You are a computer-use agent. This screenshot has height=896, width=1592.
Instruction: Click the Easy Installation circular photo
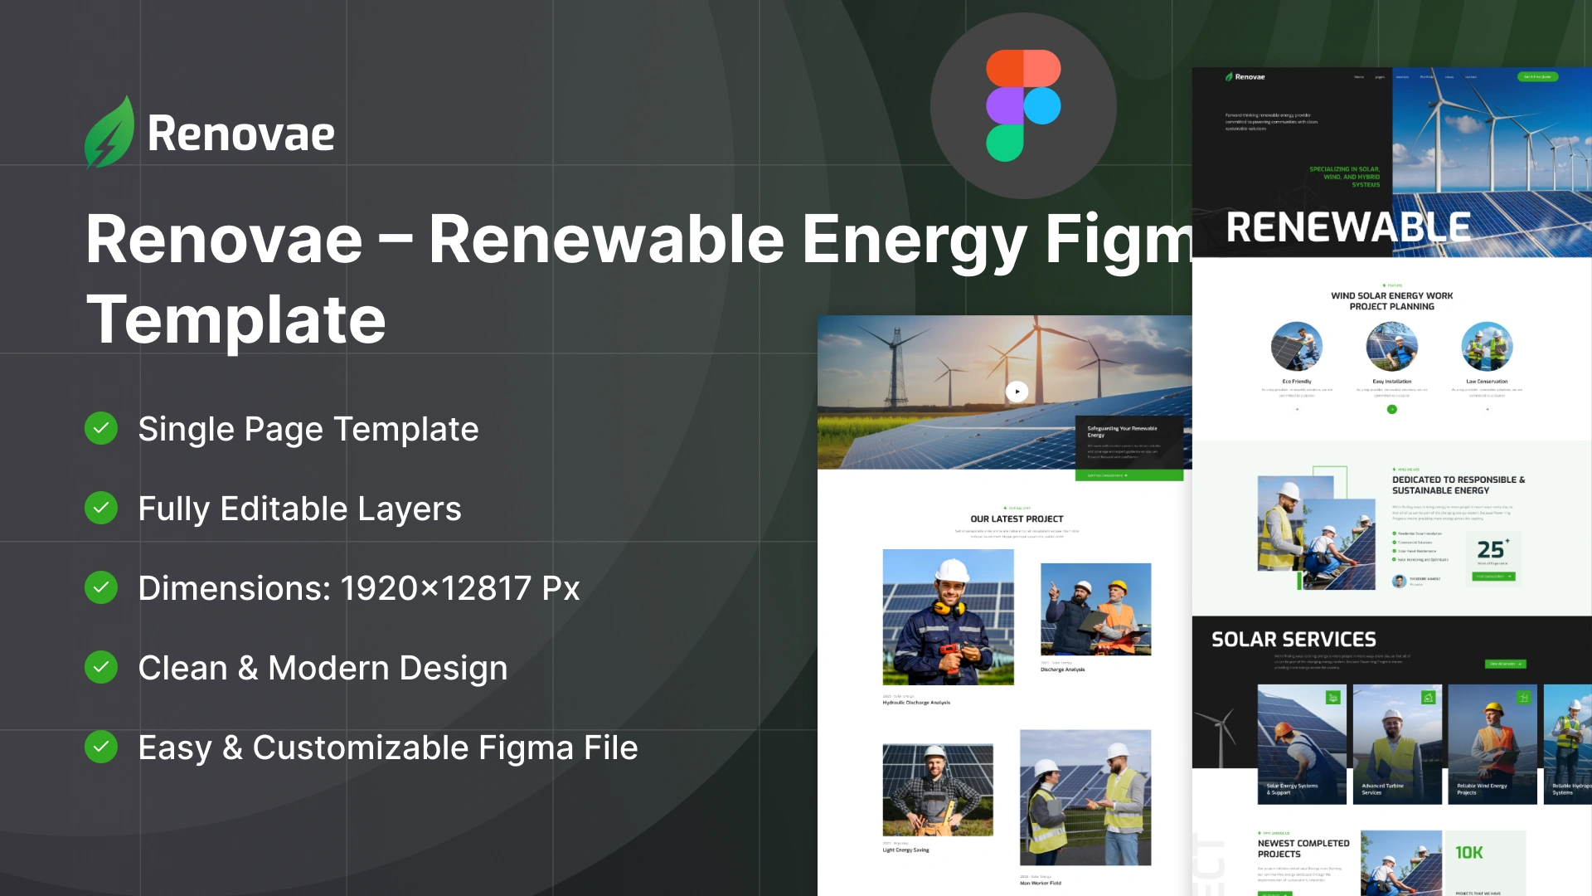pyautogui.click(x=1392, y=346)
